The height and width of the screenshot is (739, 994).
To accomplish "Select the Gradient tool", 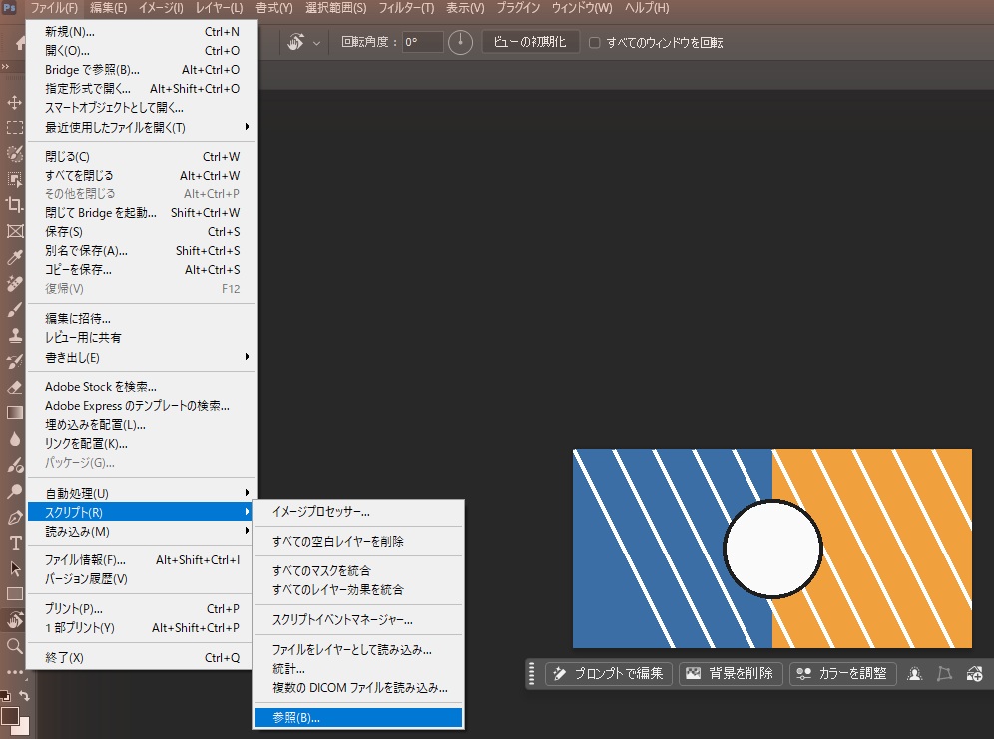I will [14, 413].
